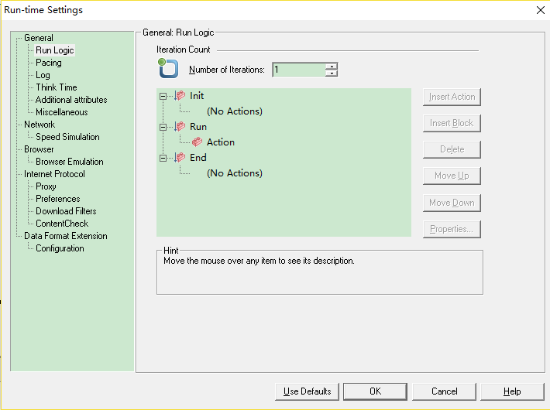The height and width of the screenshot is (410, 550).
Task: Open Download Filters settings
Action: [66, 211]
